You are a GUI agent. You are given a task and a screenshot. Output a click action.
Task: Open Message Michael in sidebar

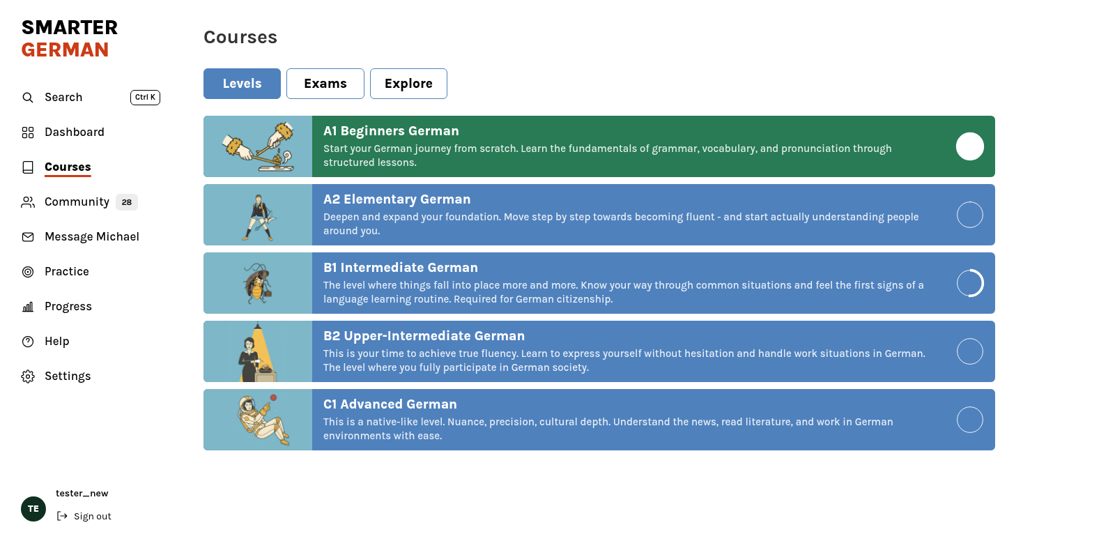(x=92, y=237)
